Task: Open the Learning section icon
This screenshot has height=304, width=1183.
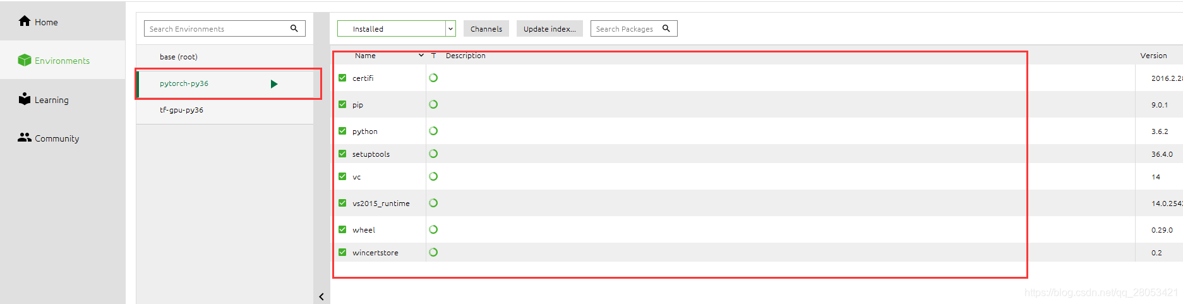Action: click(25, 99)
